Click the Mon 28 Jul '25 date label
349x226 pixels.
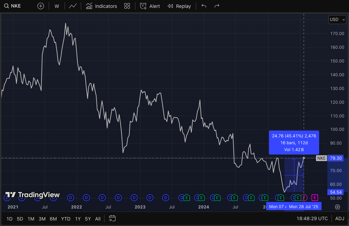tap(304, 207)
